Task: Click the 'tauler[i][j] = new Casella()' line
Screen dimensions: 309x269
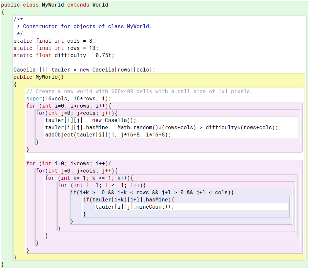Action: tap(91, 120)
